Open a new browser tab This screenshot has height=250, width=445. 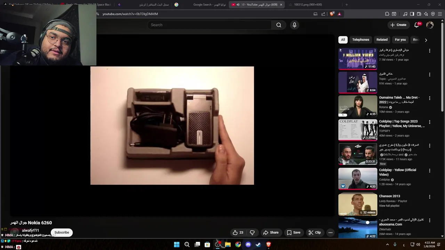pyautogui.click(x=346, y=5)
